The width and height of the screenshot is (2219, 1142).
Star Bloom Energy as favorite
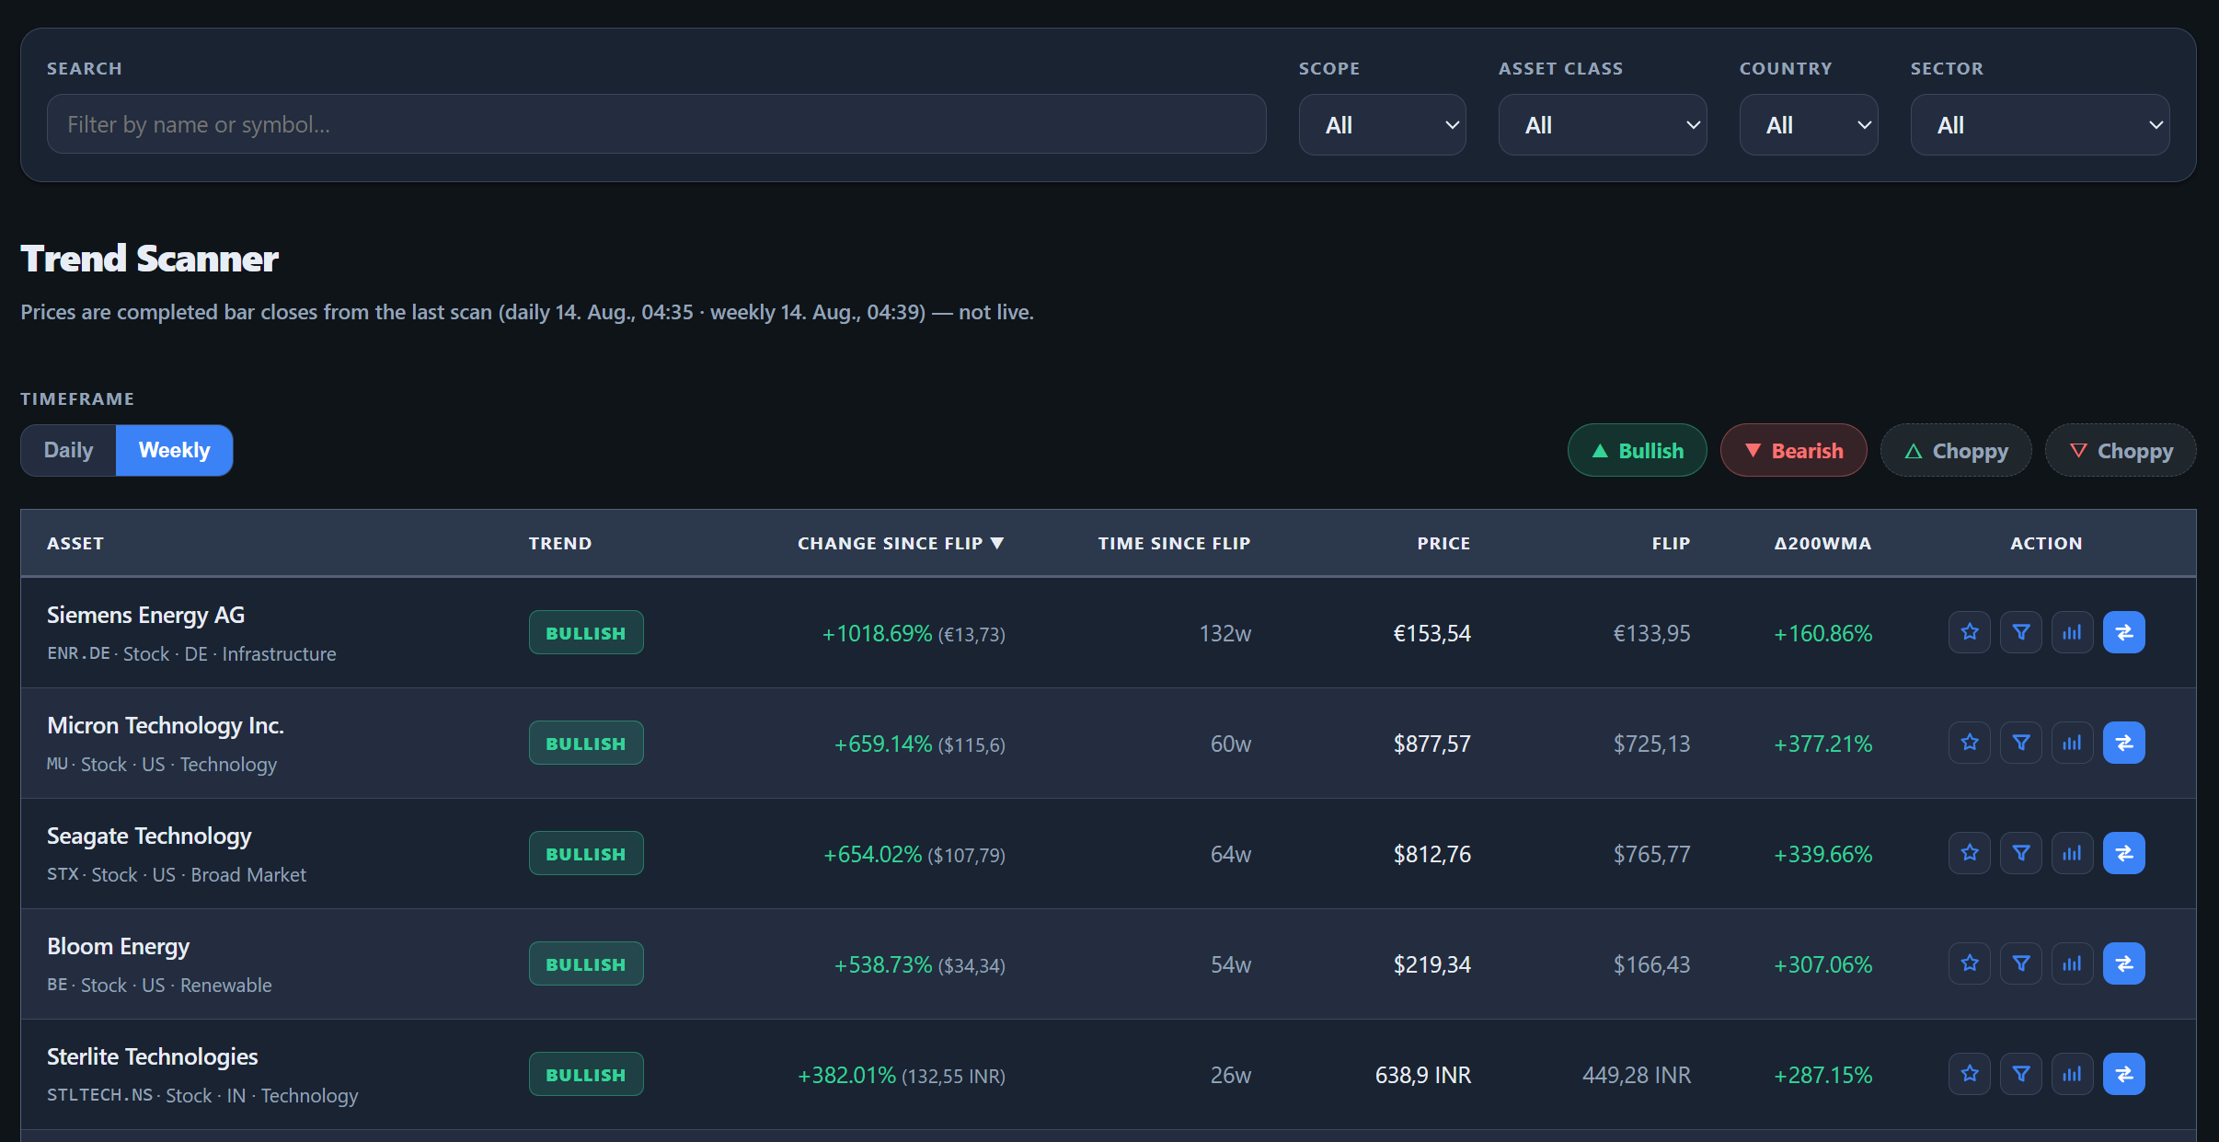[x=1969, y=963]
